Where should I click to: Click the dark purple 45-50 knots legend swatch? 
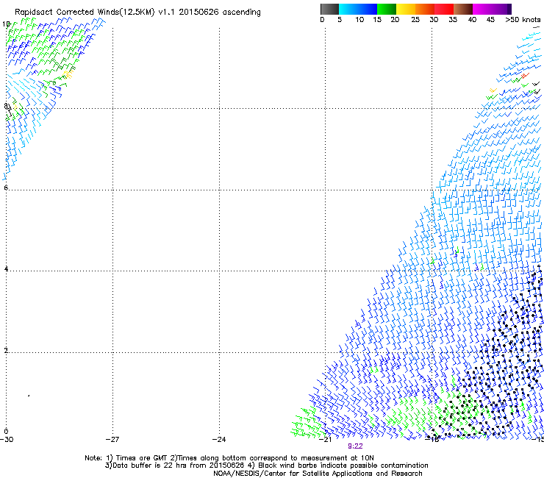coord(501,9)
